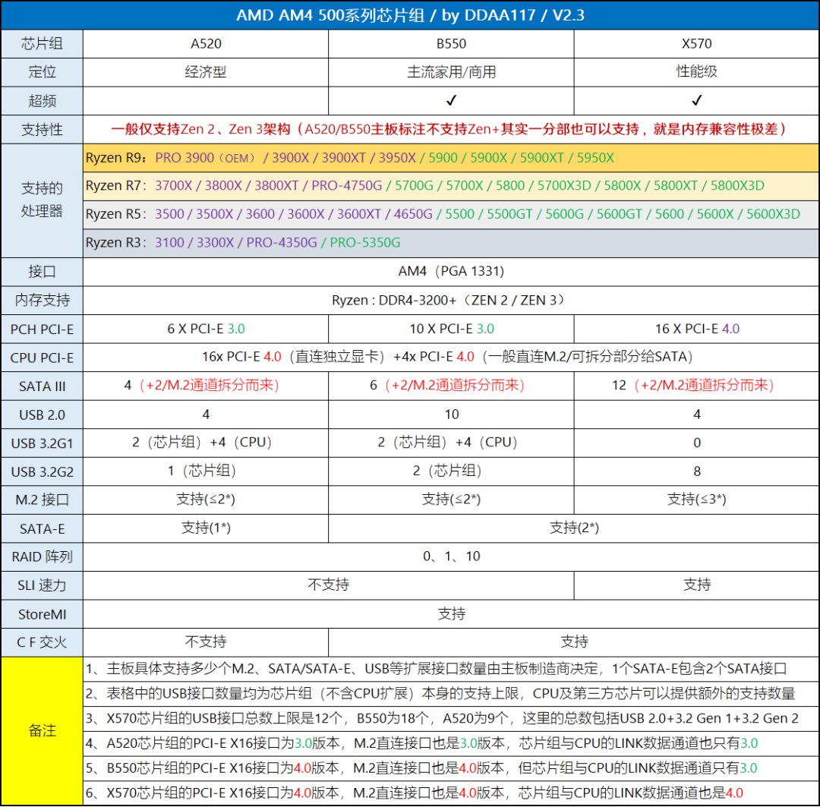Click the 接口 row label
This screenshot has height=807, width=820.
(42, 272)
